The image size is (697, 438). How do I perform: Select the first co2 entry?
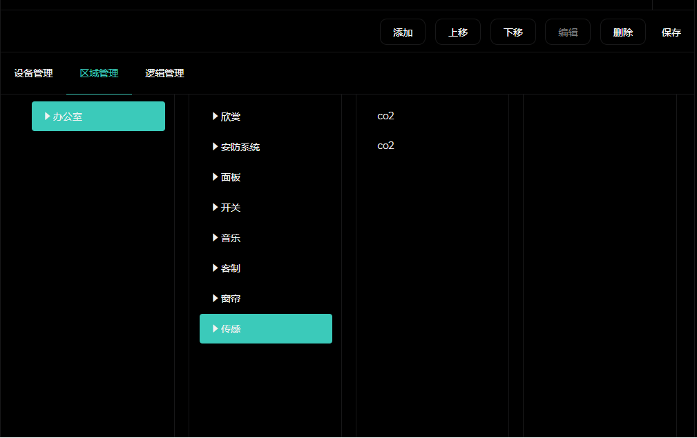click(385, 116)
